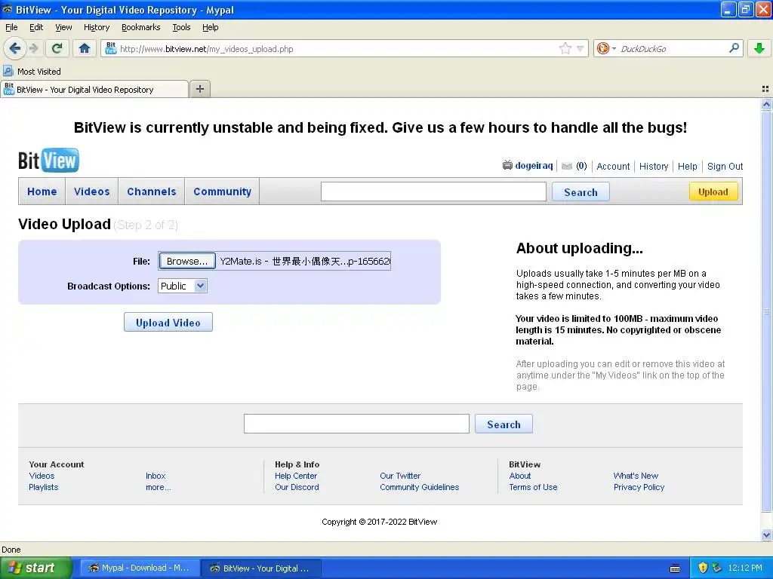The image size is (773, 579).
Task: Open the Windows start button
Action: 35,568
